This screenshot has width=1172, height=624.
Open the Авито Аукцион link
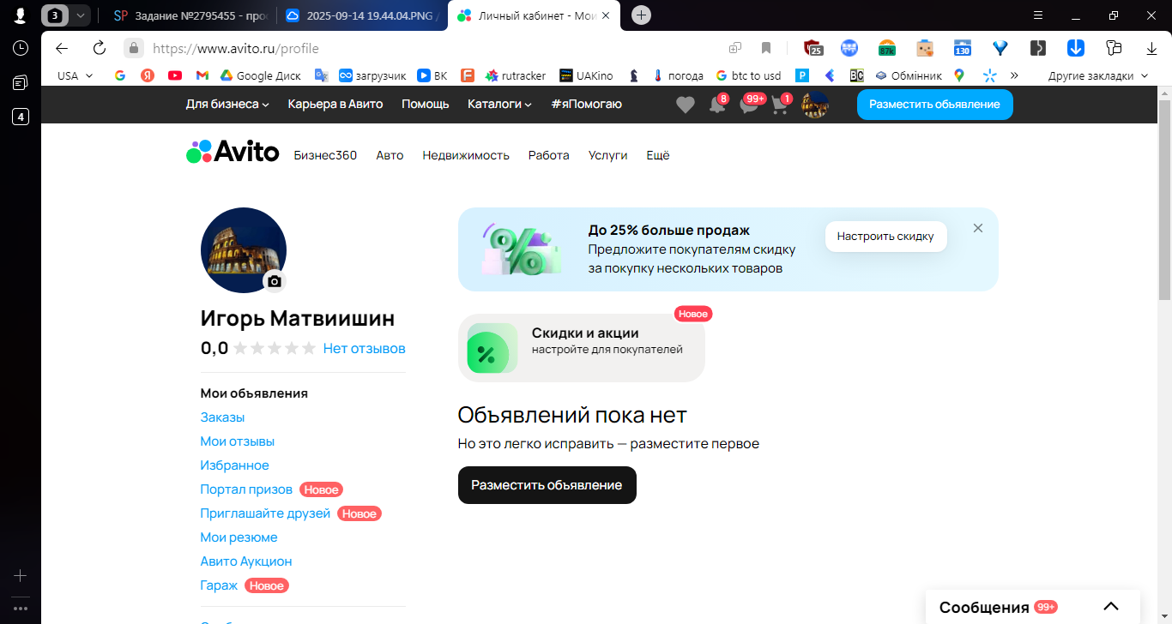pos(246,561)
